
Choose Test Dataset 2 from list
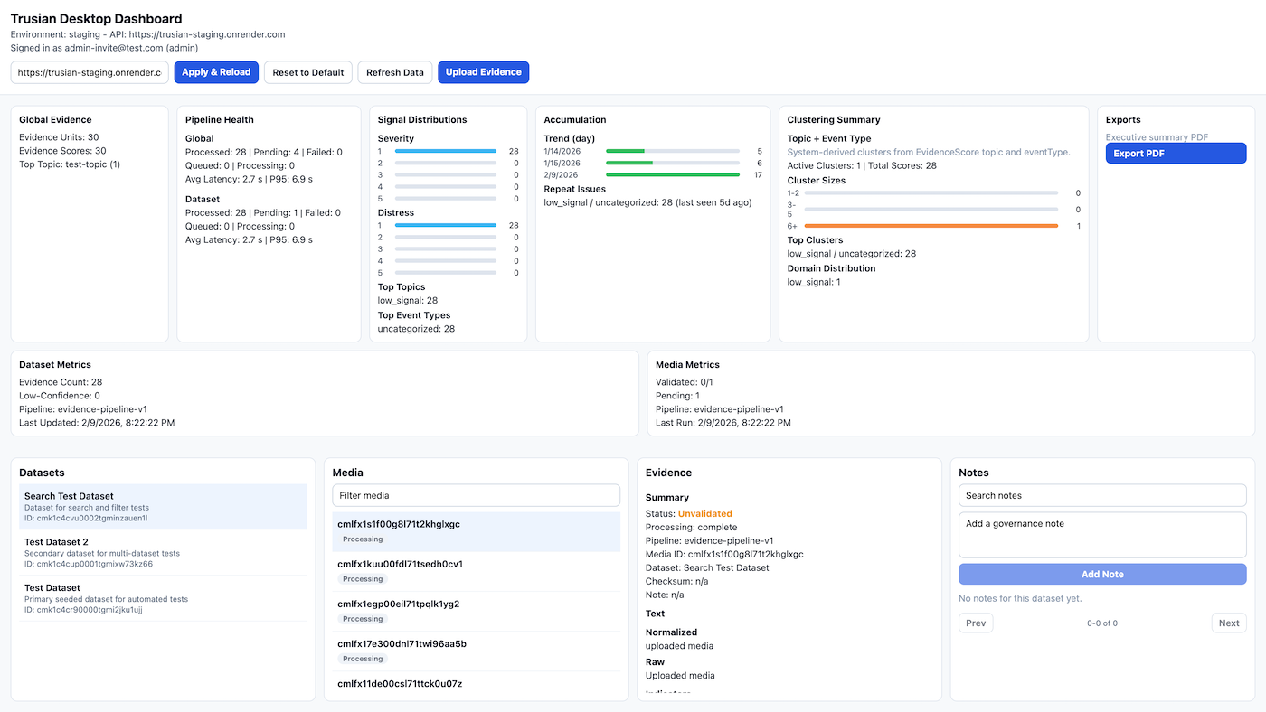point(163,552)
